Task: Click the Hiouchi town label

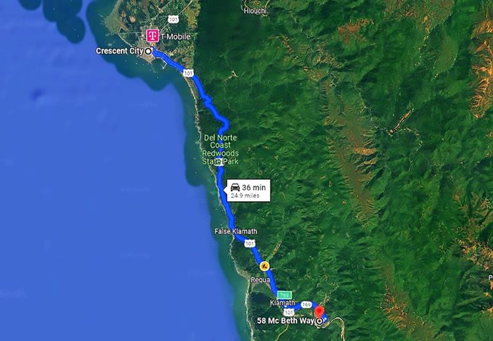Action: [255, 10]
